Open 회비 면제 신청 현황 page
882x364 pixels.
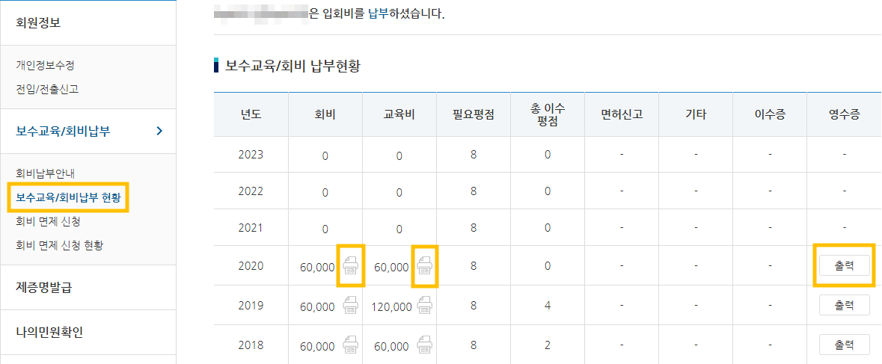(59, 245)
